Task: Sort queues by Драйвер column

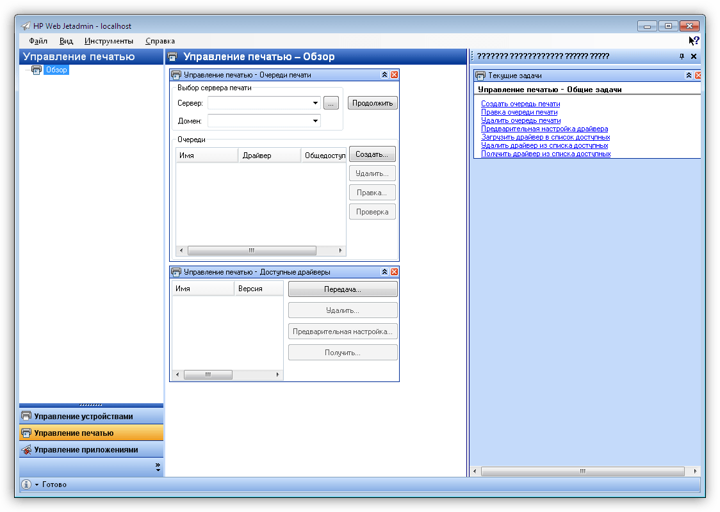Action: click(x=270, y=156)
